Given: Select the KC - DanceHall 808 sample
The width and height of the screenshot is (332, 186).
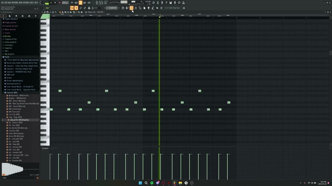Looking at the screenshot, I should 16,139.
